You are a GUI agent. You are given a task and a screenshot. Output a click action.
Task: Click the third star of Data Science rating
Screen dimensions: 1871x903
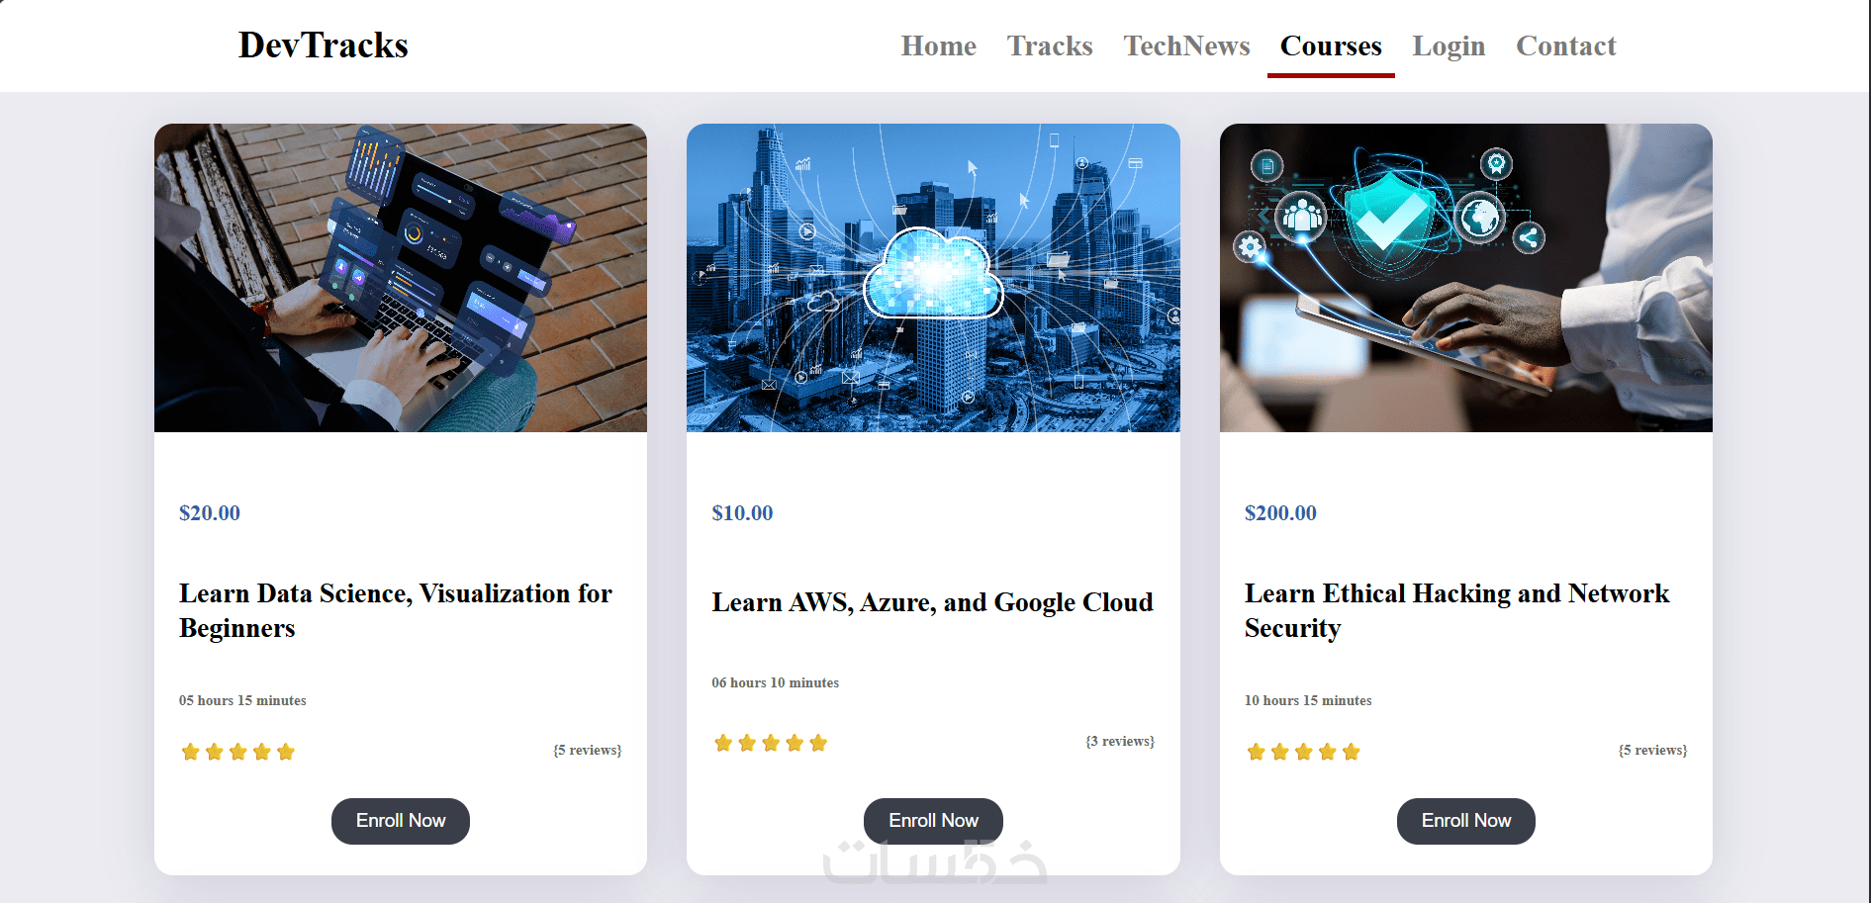point(238,752)
